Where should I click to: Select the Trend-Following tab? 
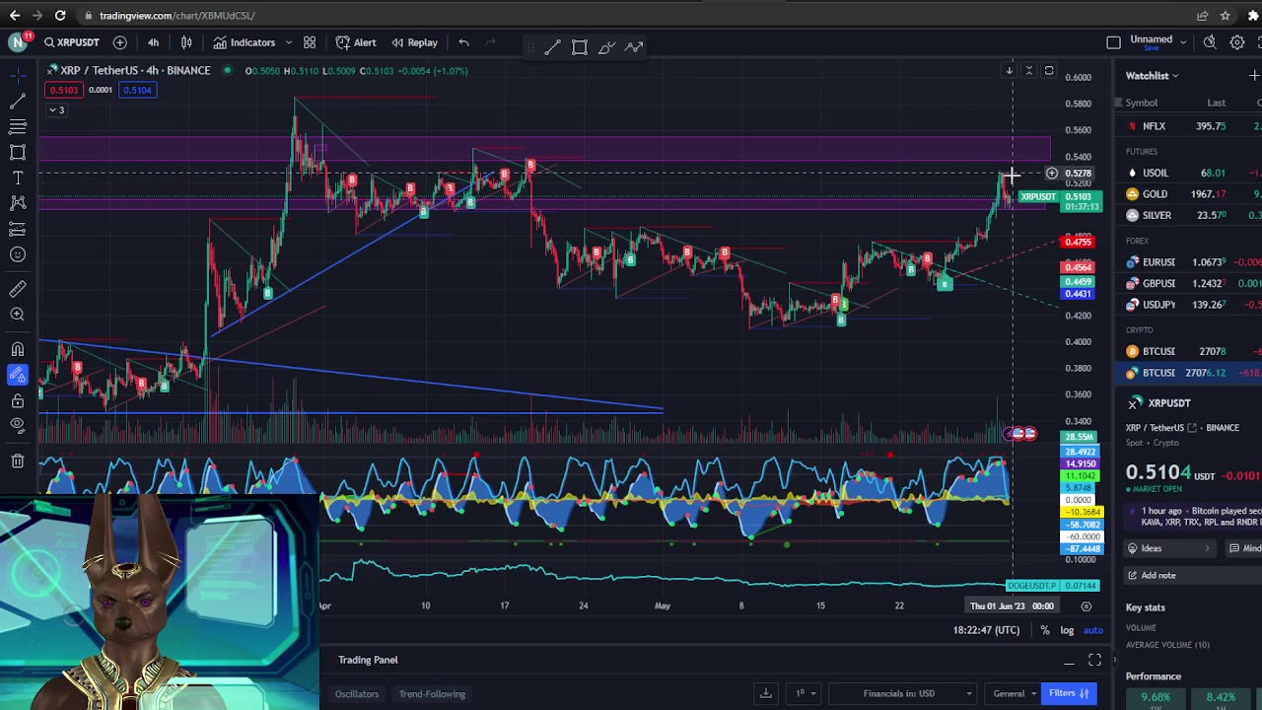pos(432,694)
